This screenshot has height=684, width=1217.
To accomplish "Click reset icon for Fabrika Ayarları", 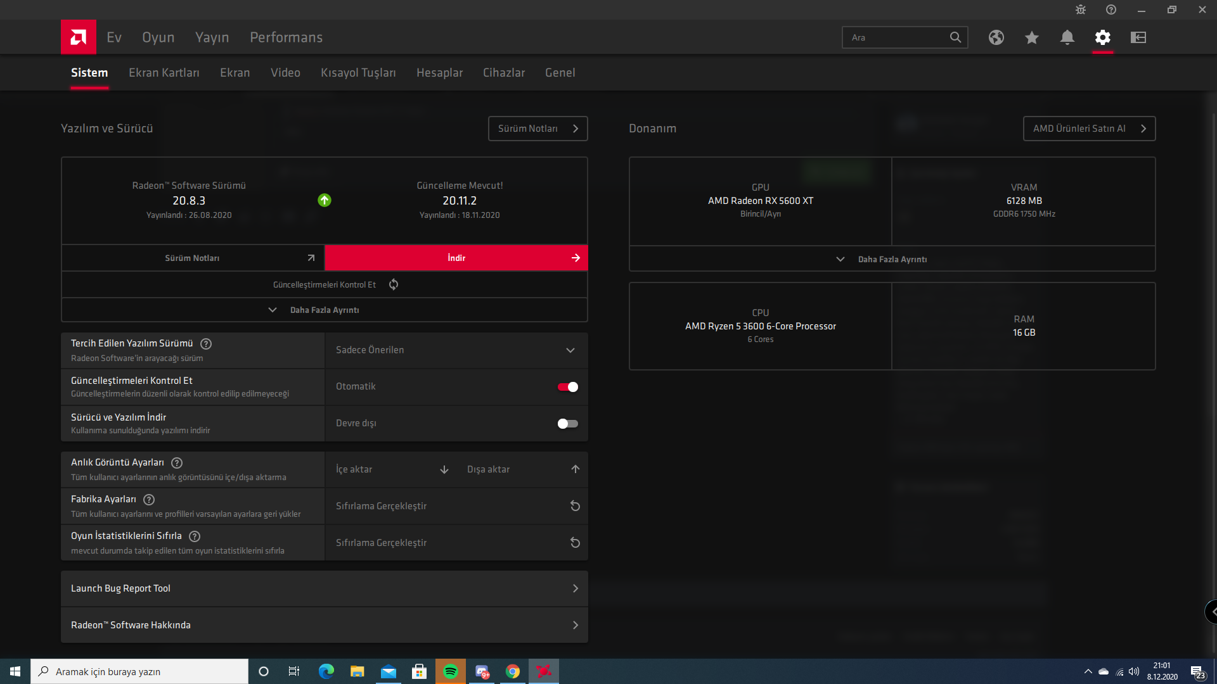I will click(x=575, y=506).
